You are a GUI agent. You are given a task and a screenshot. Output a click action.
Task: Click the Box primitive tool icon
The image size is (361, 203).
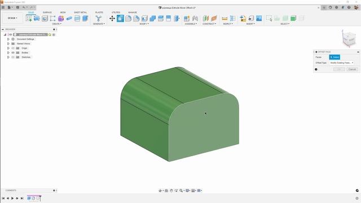pyautogui.click(x=85, y=19)
